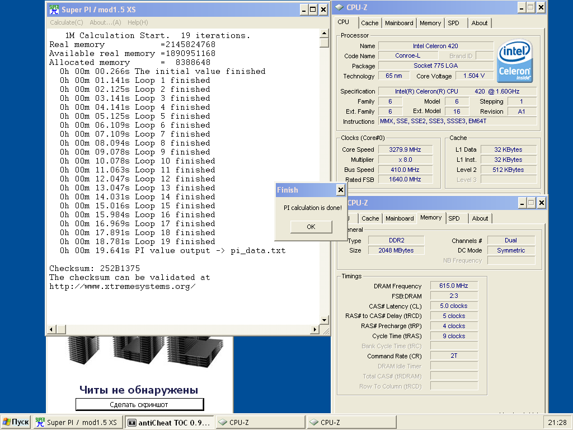Open the Mainboard tab in upper CPU-Z

pyautogui.click(x=398, y=23)
